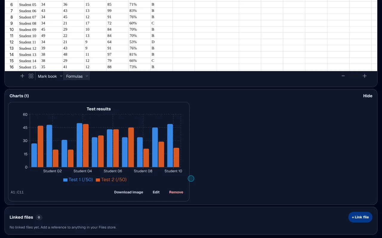Click the Charts (1) panel heading
This screenshot has height=238, width=382.
tap(19, 96)
